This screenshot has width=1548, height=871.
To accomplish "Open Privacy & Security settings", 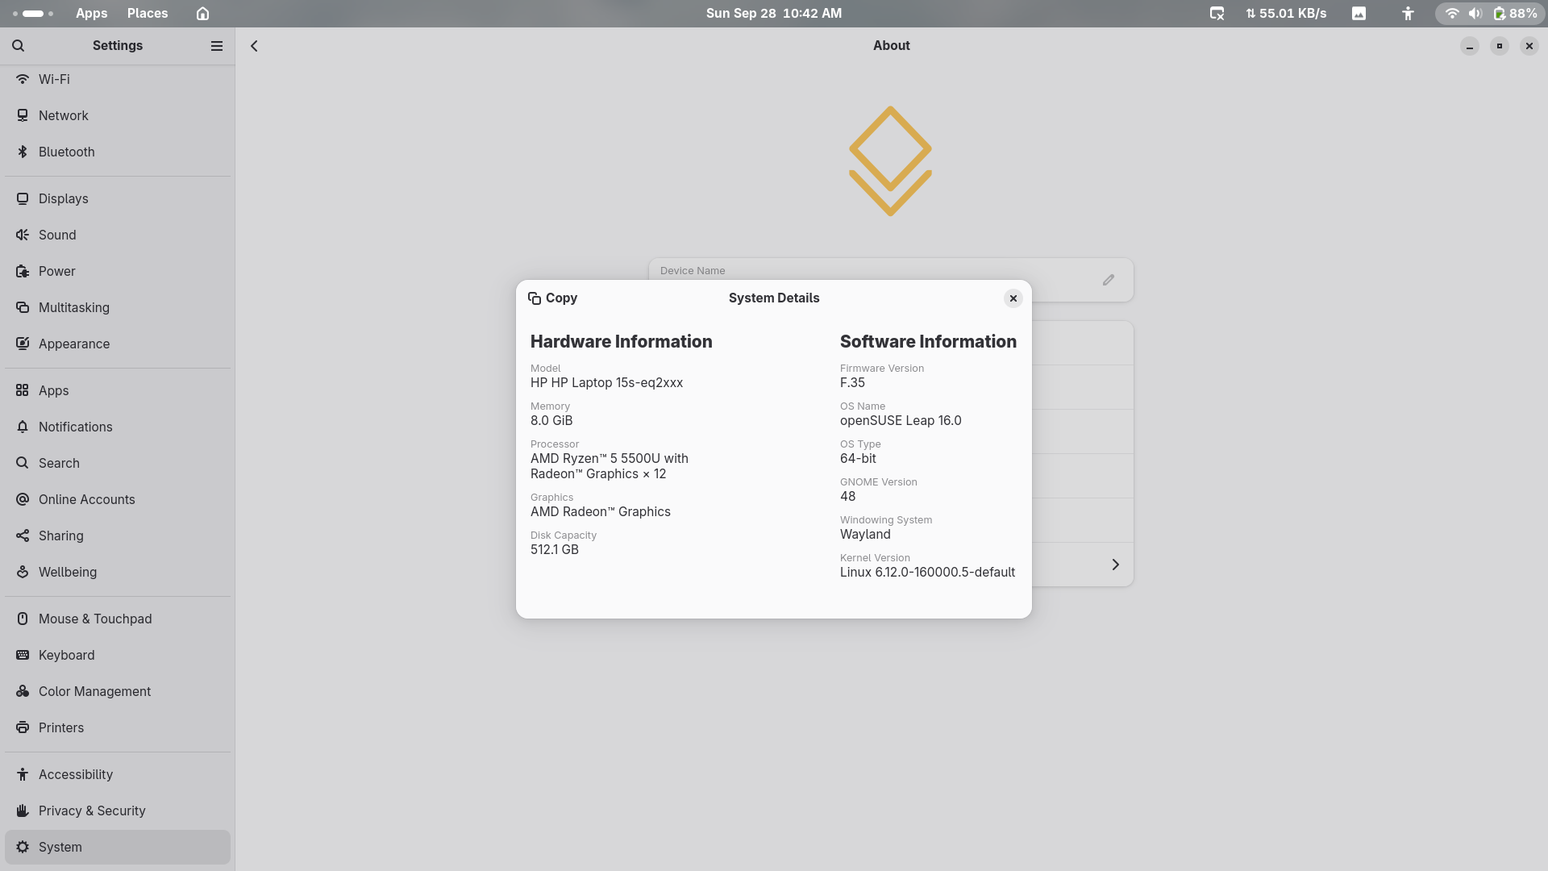I will click(x=92, y=811).
